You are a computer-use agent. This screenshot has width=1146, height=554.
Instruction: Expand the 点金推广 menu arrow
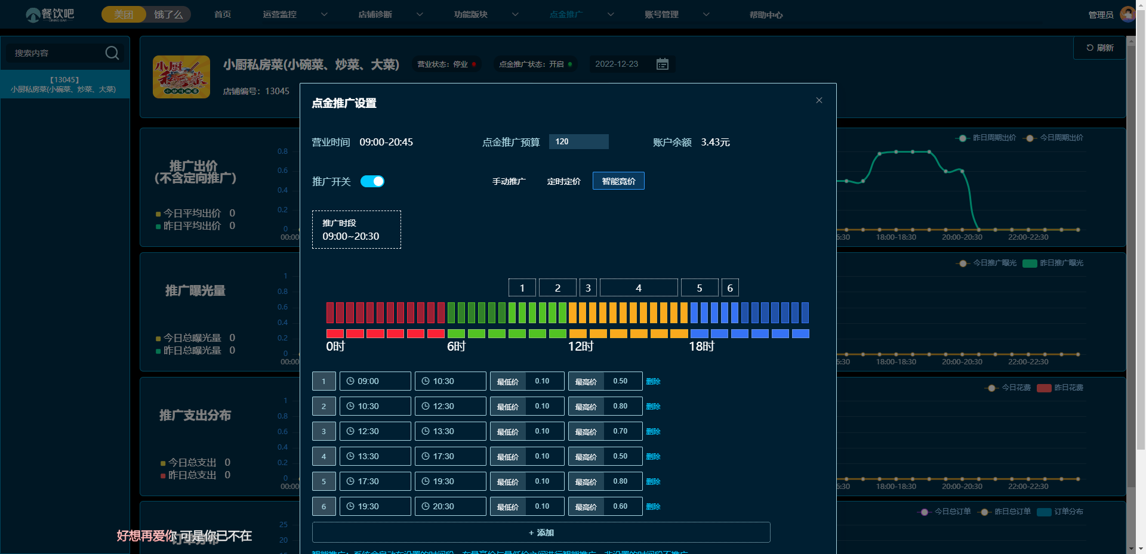click(611, 14)
